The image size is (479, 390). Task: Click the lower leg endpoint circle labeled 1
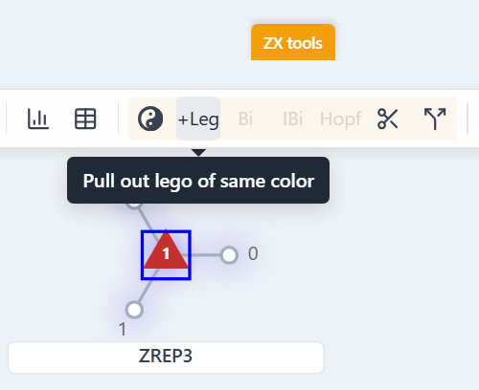click(x=134, y=310)
